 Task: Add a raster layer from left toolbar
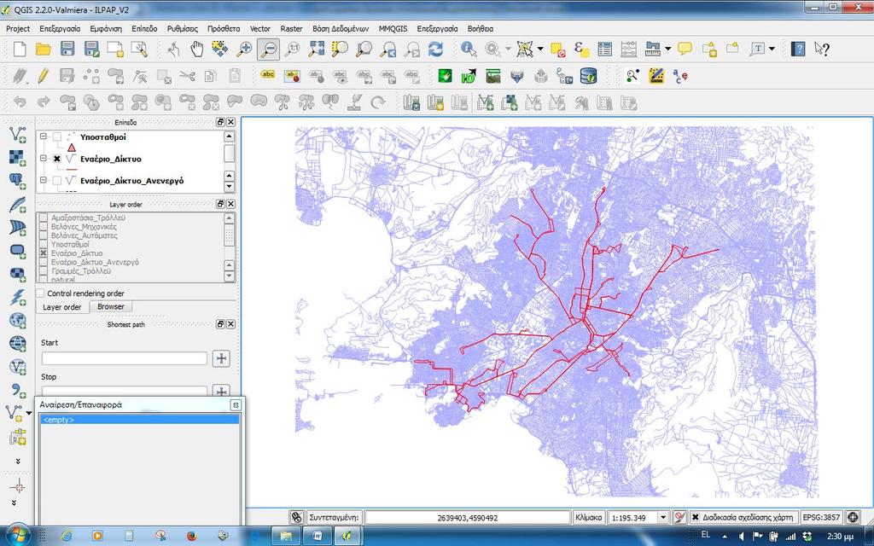[17, 158]
